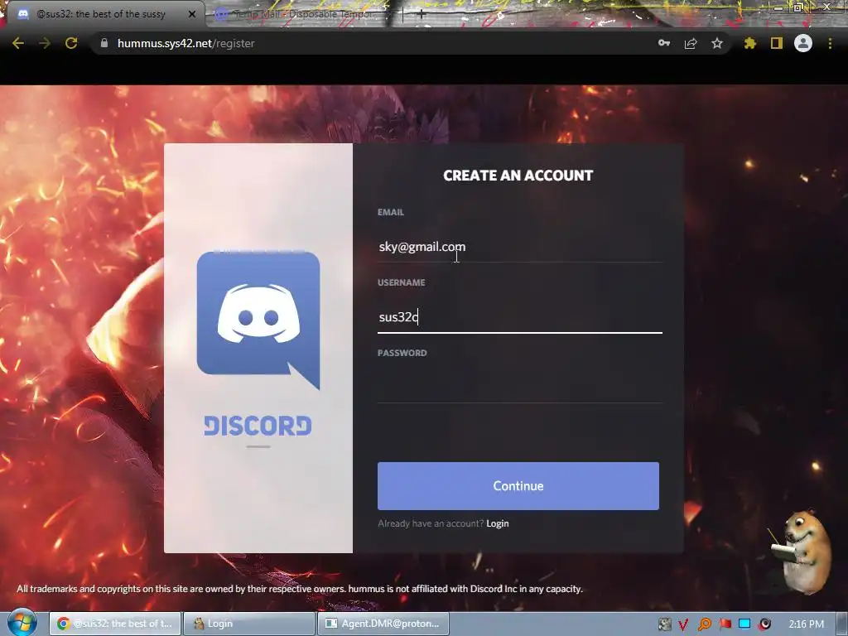Switch to the @sus32 Discord tab
Viewport: 848px width, 636px height.
click(x=103, y=14)
